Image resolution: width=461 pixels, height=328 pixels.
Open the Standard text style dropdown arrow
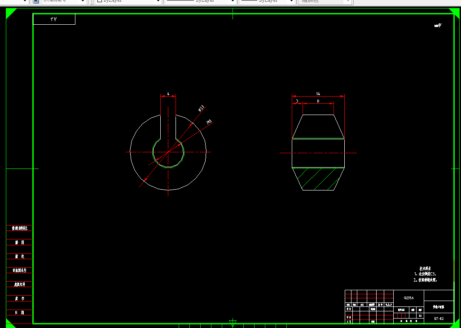pos(83,1)
